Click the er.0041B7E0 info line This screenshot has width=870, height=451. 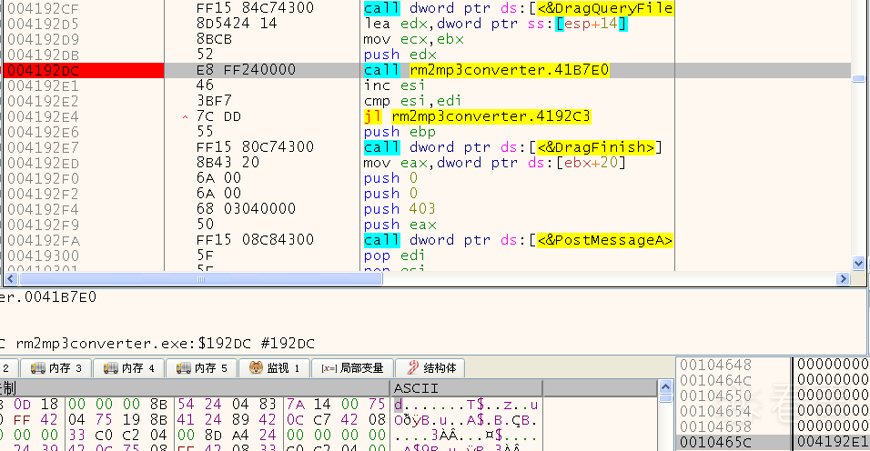click(48, 297)
